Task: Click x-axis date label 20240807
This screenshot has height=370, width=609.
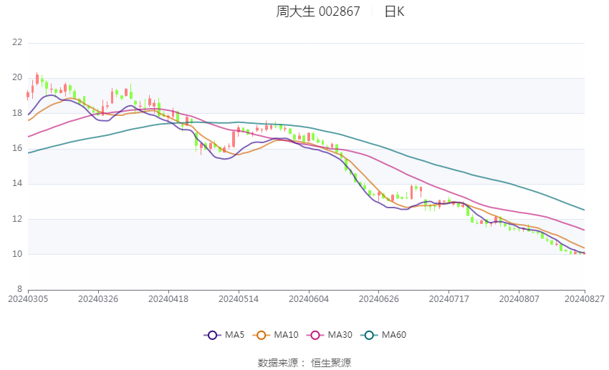Action: coord(519,299)
